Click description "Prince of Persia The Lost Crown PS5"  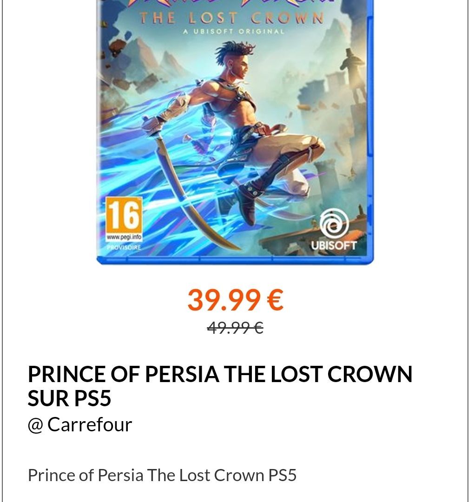(162, 475)
